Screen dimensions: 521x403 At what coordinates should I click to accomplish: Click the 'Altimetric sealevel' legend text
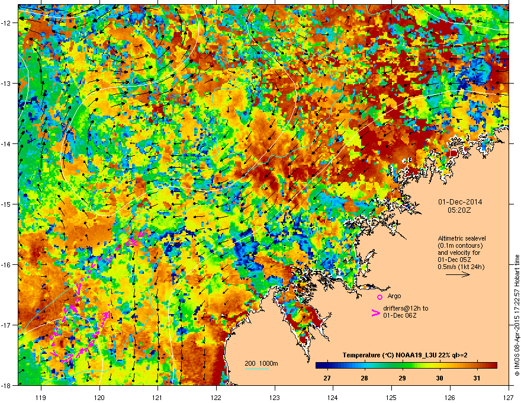click(x=462, y=238)
